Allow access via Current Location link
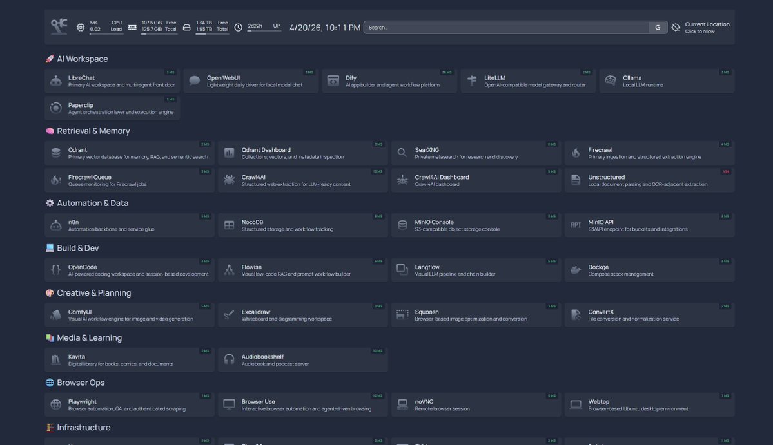Image resolution: width=773 pixels, height=445 pixels. click(x=705, y=26)
